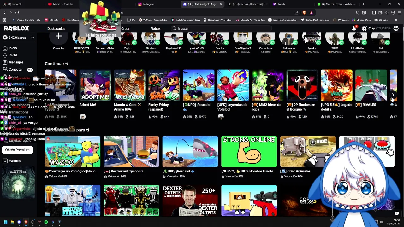Open Brave Rewards triangle icon
The width and height of the screenshot is (404, 227).
coord(311,13)
